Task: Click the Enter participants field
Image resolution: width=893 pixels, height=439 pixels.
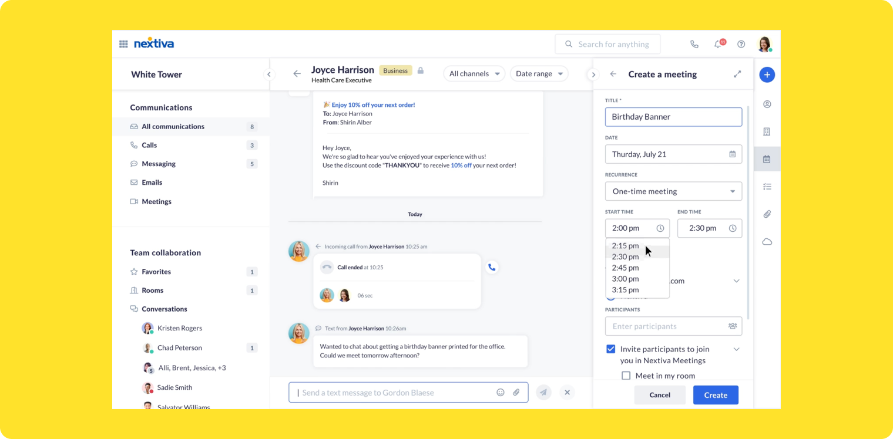Action: click(x=673, y=326)
